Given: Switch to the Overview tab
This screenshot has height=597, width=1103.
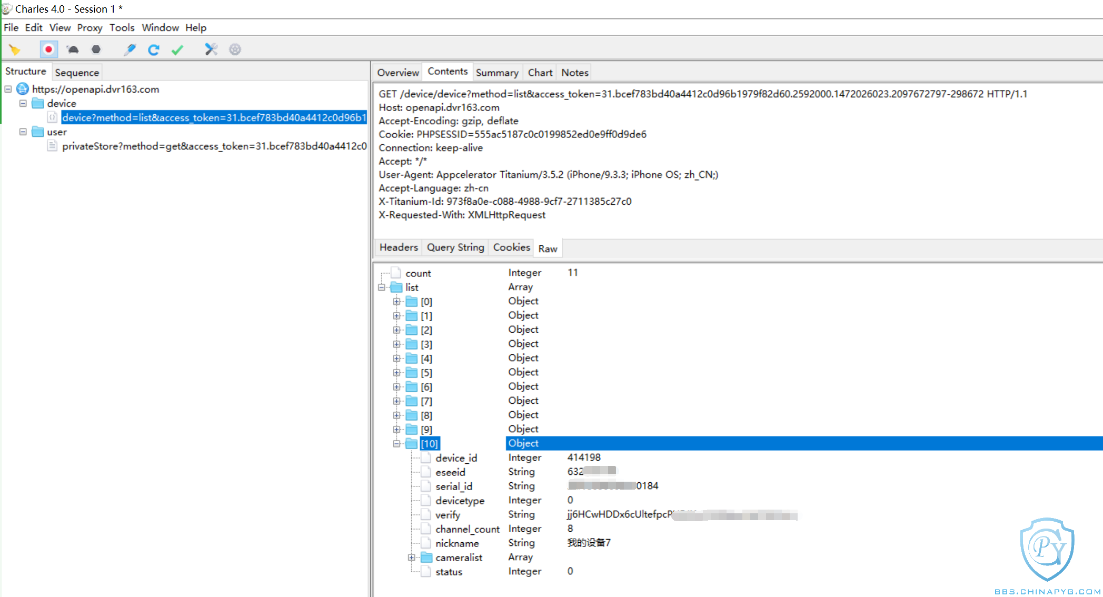Looking at the screenshot, I should 398,73.
